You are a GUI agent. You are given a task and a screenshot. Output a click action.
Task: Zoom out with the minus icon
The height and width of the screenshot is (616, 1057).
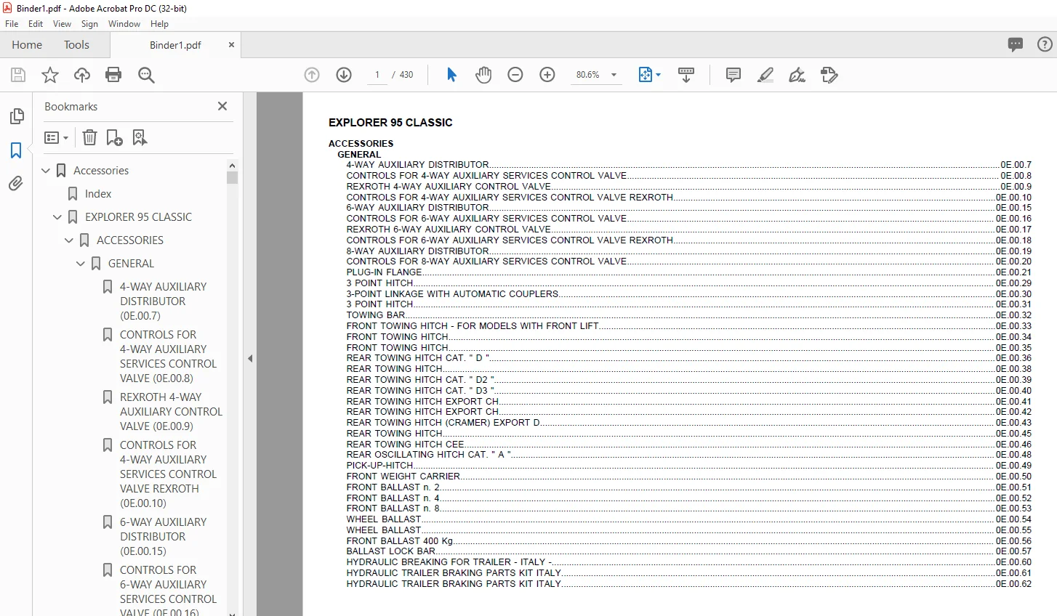pos(515,75)
